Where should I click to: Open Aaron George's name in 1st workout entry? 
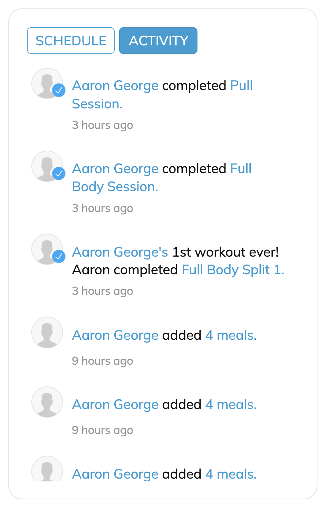(x=120, y=252)
